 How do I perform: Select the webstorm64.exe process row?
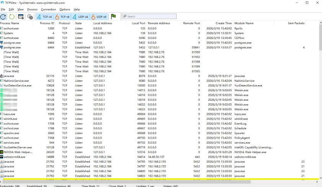click(15, 157)
